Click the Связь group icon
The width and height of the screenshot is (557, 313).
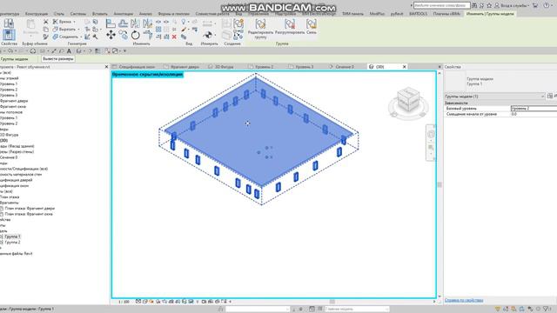(312, 24)
